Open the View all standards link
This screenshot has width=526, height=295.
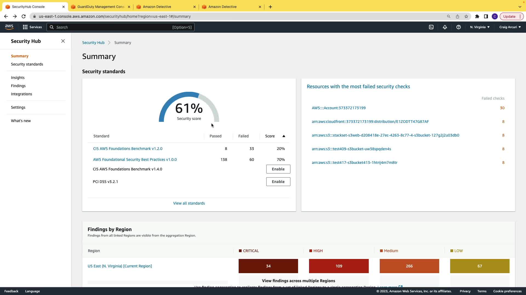(x=189, y=203)
